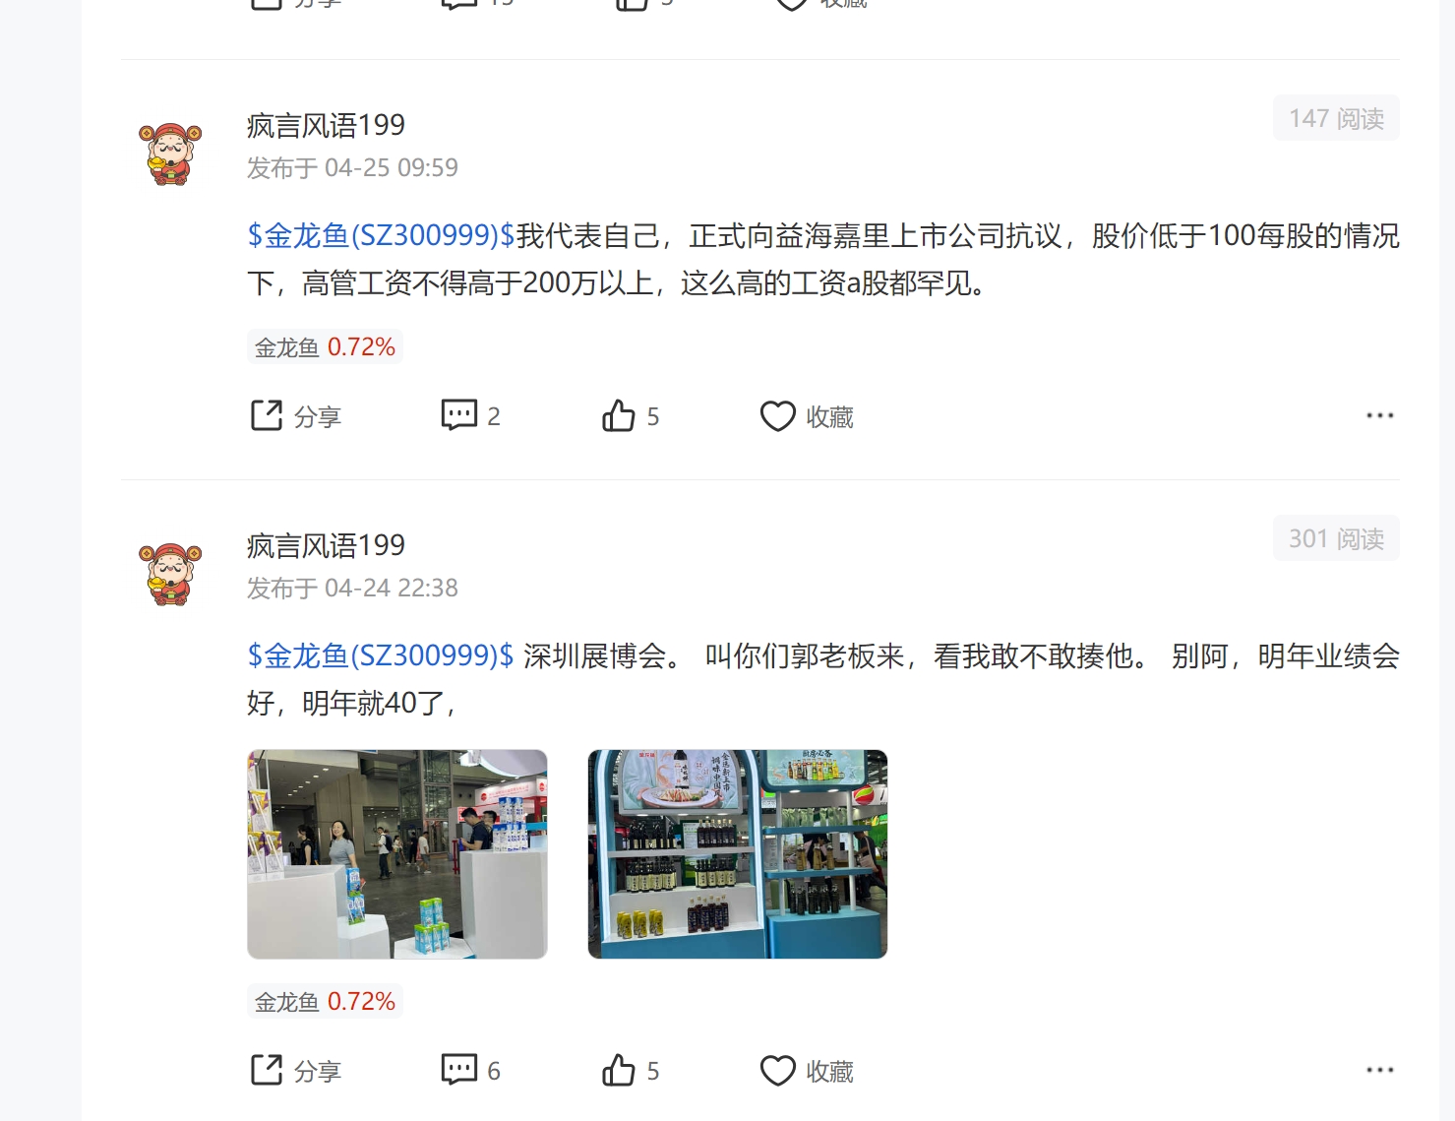Share the 深圳展博会 post

[295, 1071]
